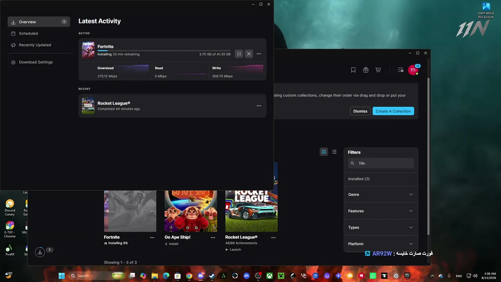Open the E-7UY Chrome desktop shortcut
The image size is (501, 282).
coord(10,230)
